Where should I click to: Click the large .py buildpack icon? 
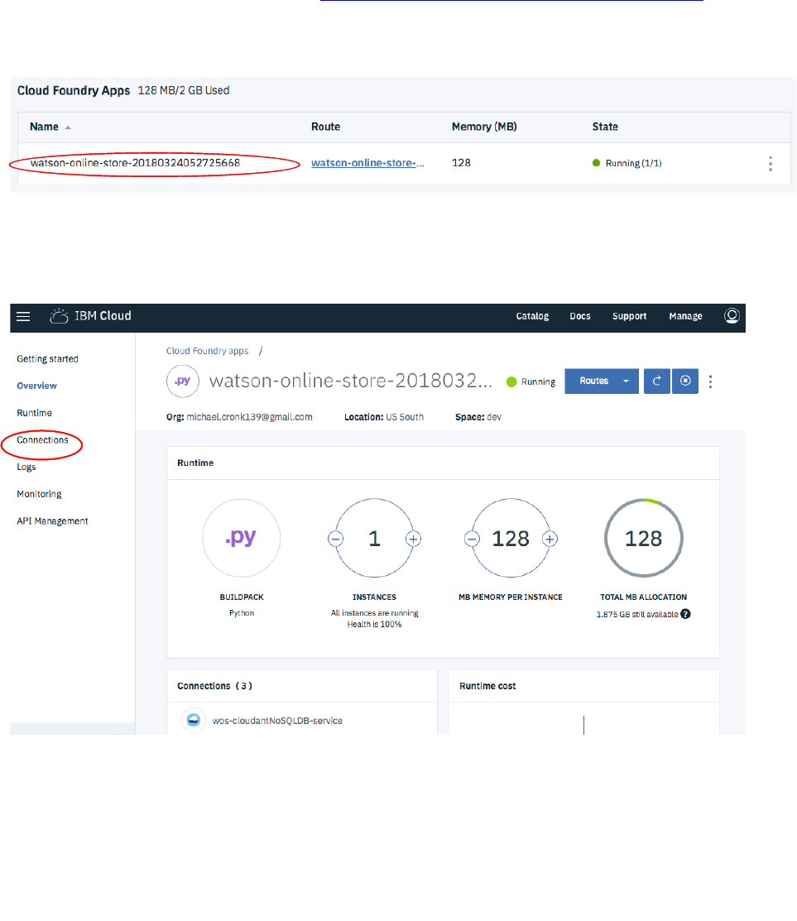[x=242, y=538]
